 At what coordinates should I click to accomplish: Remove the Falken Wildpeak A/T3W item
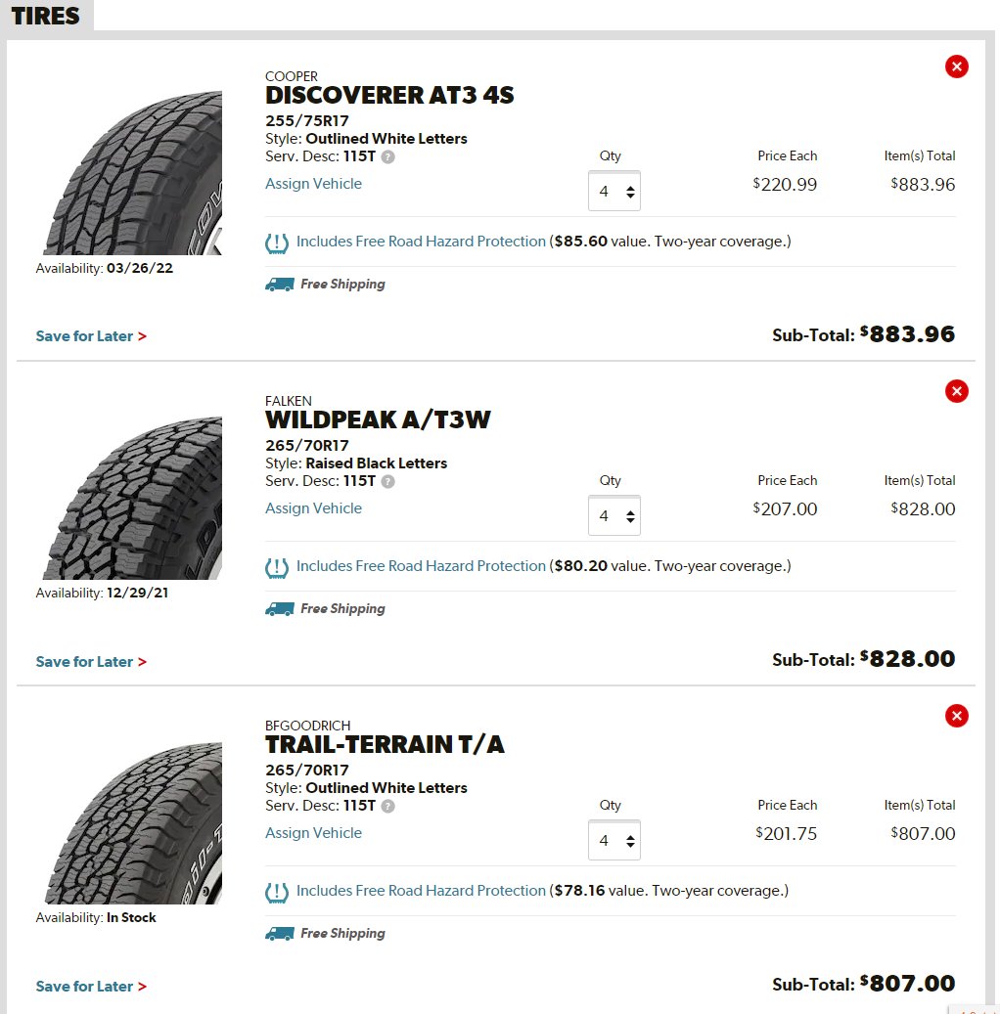tap(956, 391)
